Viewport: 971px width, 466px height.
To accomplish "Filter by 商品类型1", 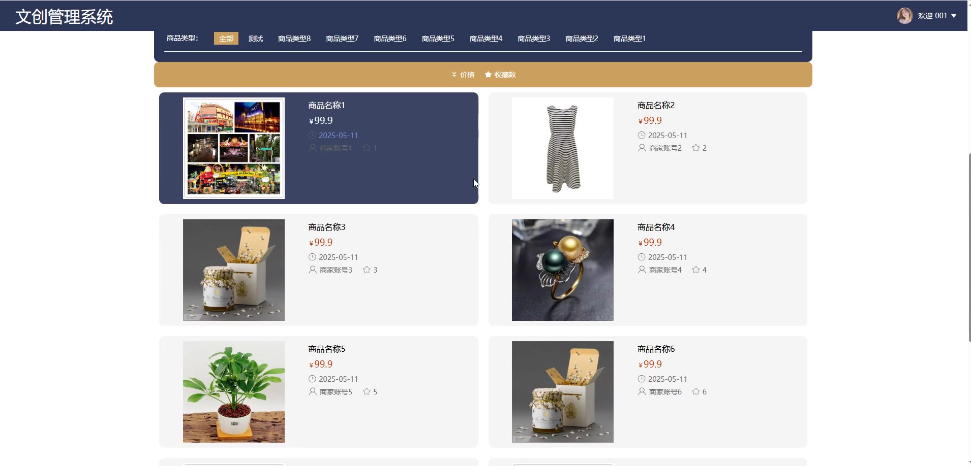I will click(629, 39).
